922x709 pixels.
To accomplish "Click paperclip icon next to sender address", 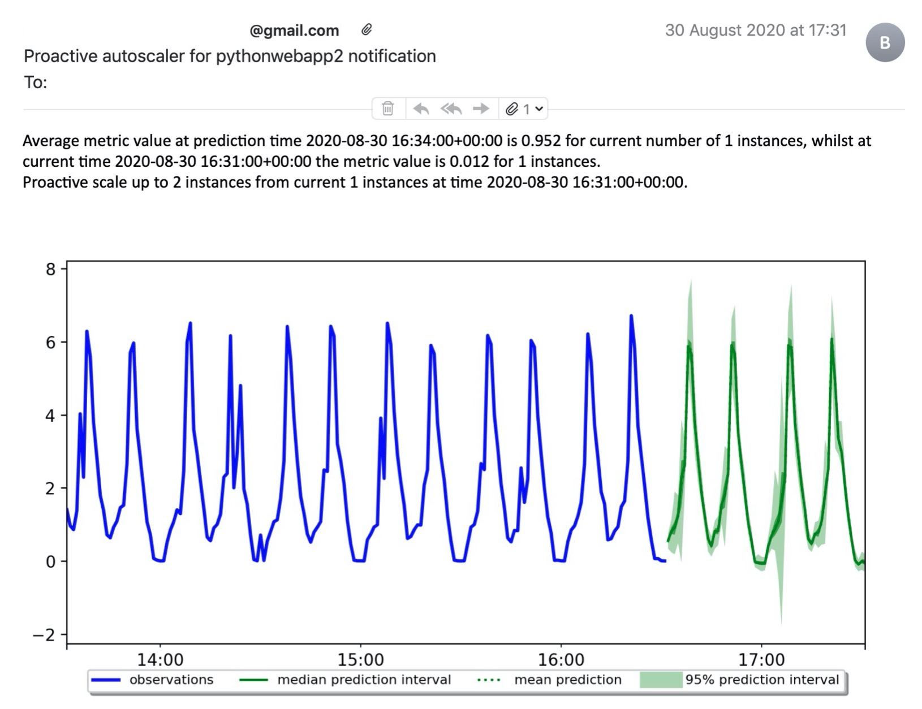I will [x=367, y=30].
